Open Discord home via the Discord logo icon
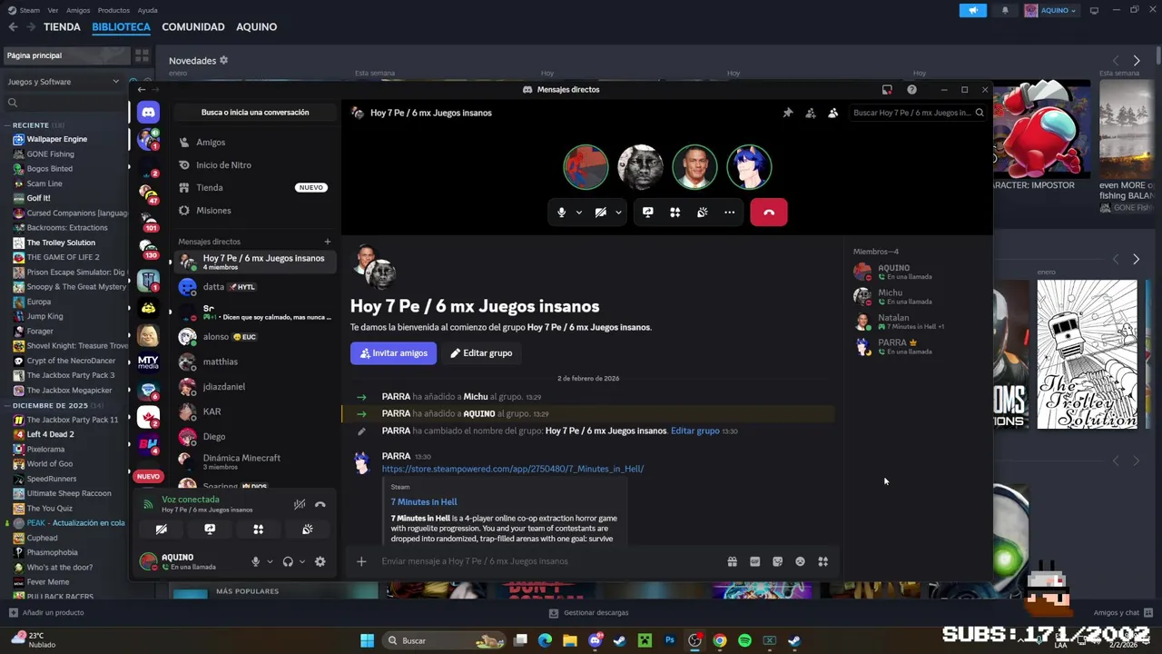The image size is (1162, 654). pyautogui.click(x=148, y=113)
